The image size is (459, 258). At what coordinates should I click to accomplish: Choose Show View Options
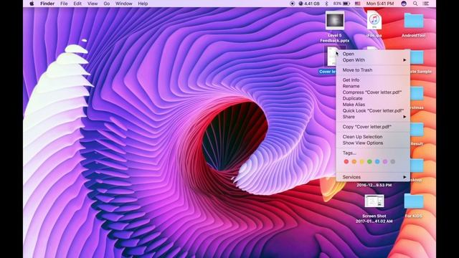373,143
